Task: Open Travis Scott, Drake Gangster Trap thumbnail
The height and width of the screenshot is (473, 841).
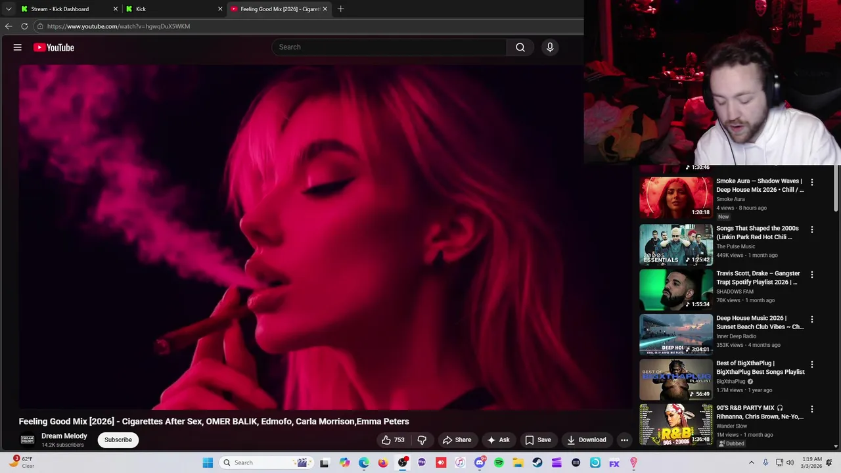Action: 676,289
